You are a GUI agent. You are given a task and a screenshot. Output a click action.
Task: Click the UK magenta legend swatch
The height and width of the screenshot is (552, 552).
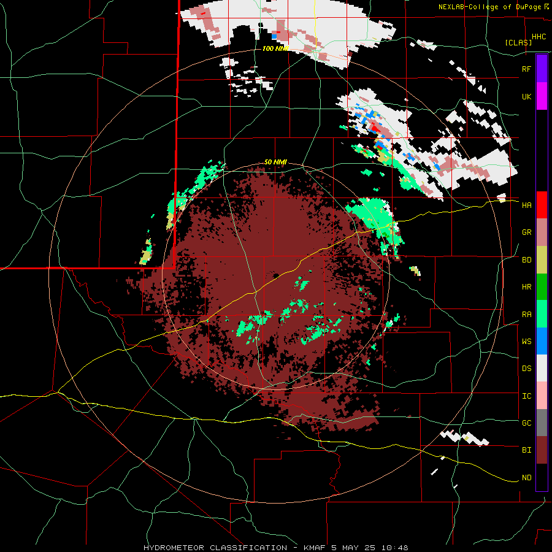click(542, 96)
